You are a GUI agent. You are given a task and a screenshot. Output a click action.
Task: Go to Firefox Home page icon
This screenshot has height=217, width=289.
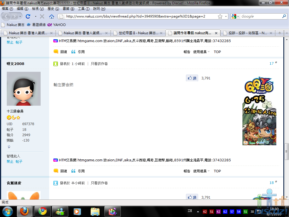pyautogui.click(x=52, y=16)
